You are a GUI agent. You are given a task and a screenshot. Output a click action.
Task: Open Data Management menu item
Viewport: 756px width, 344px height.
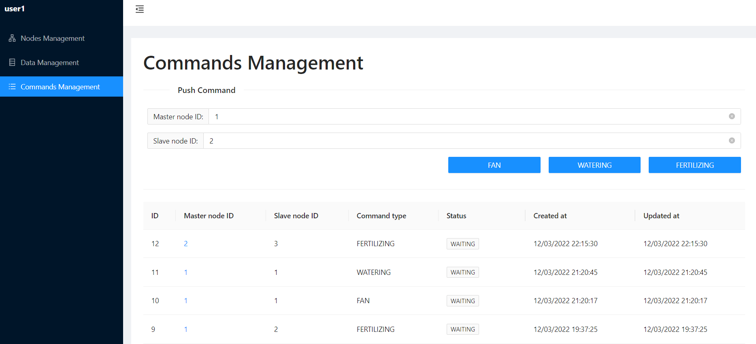(x=62, y=62)
